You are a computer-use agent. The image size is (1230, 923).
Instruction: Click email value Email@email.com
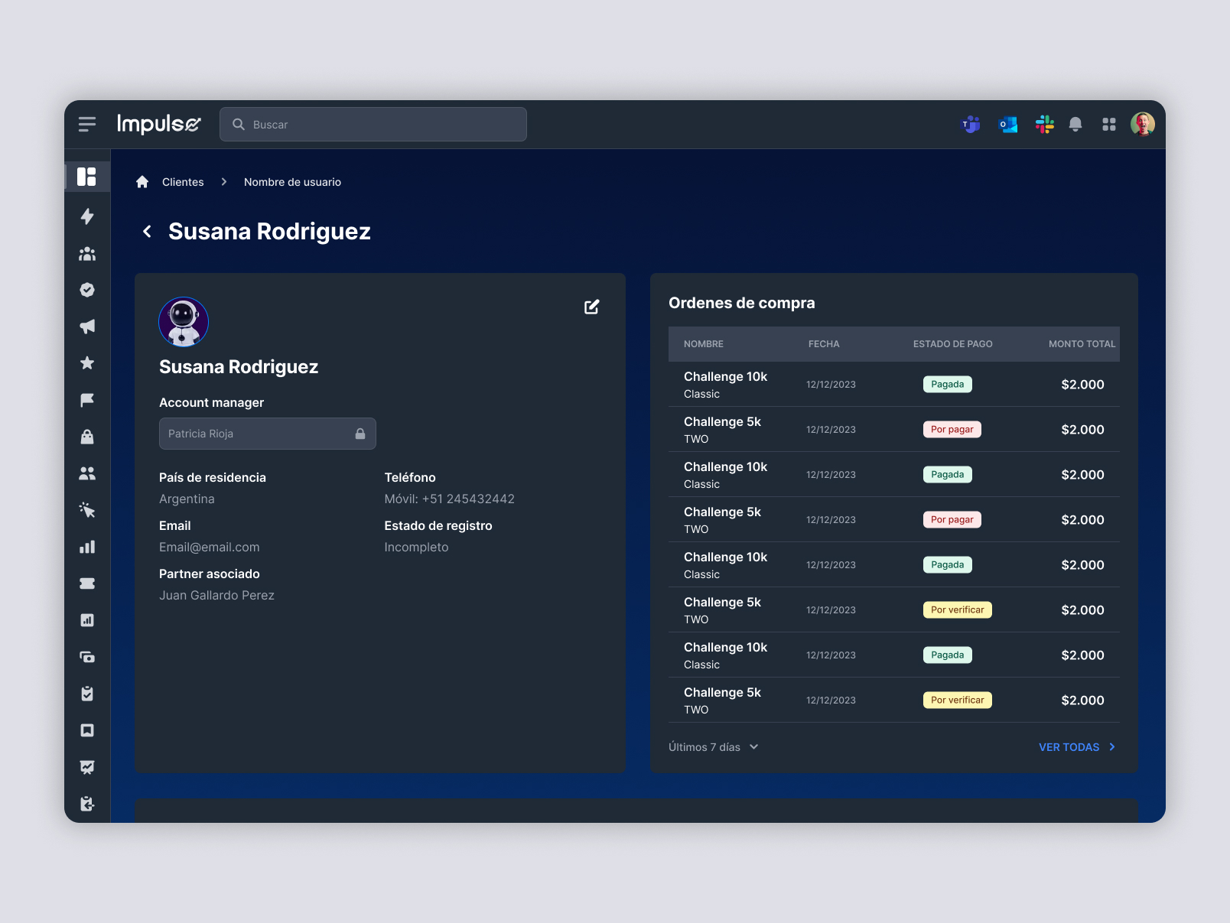(x=210, y=548)
